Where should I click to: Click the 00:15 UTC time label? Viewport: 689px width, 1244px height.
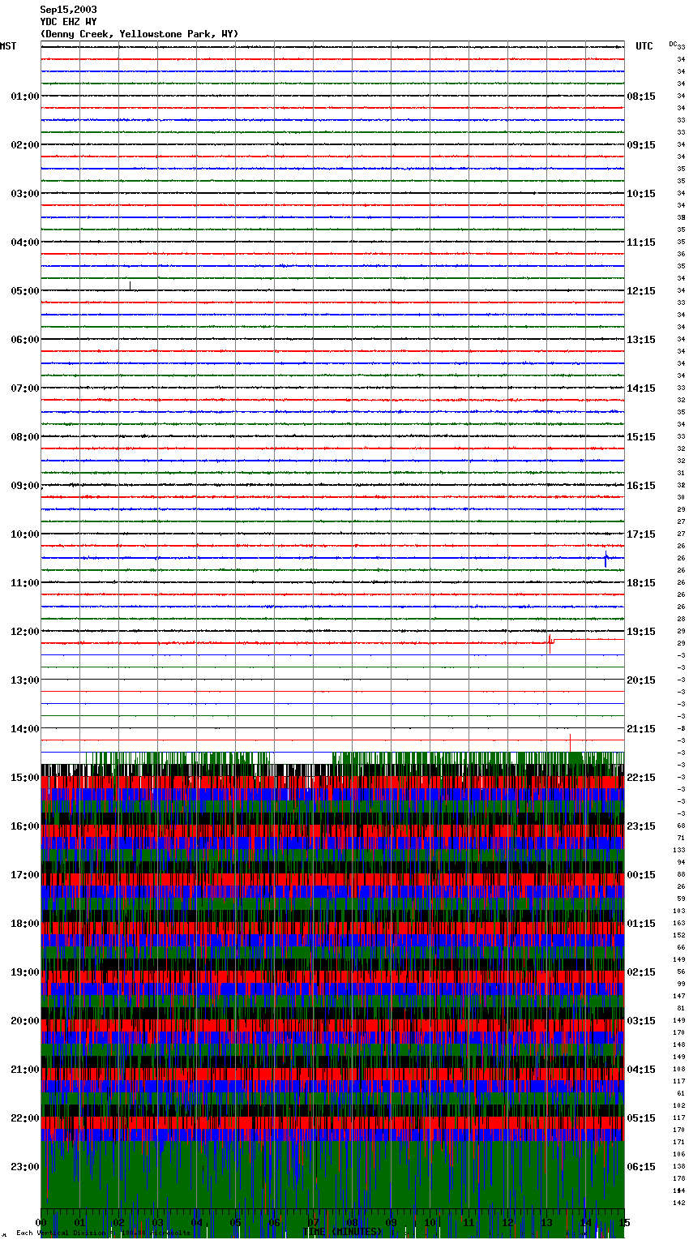pyautogui.click(x=641, y=875)
